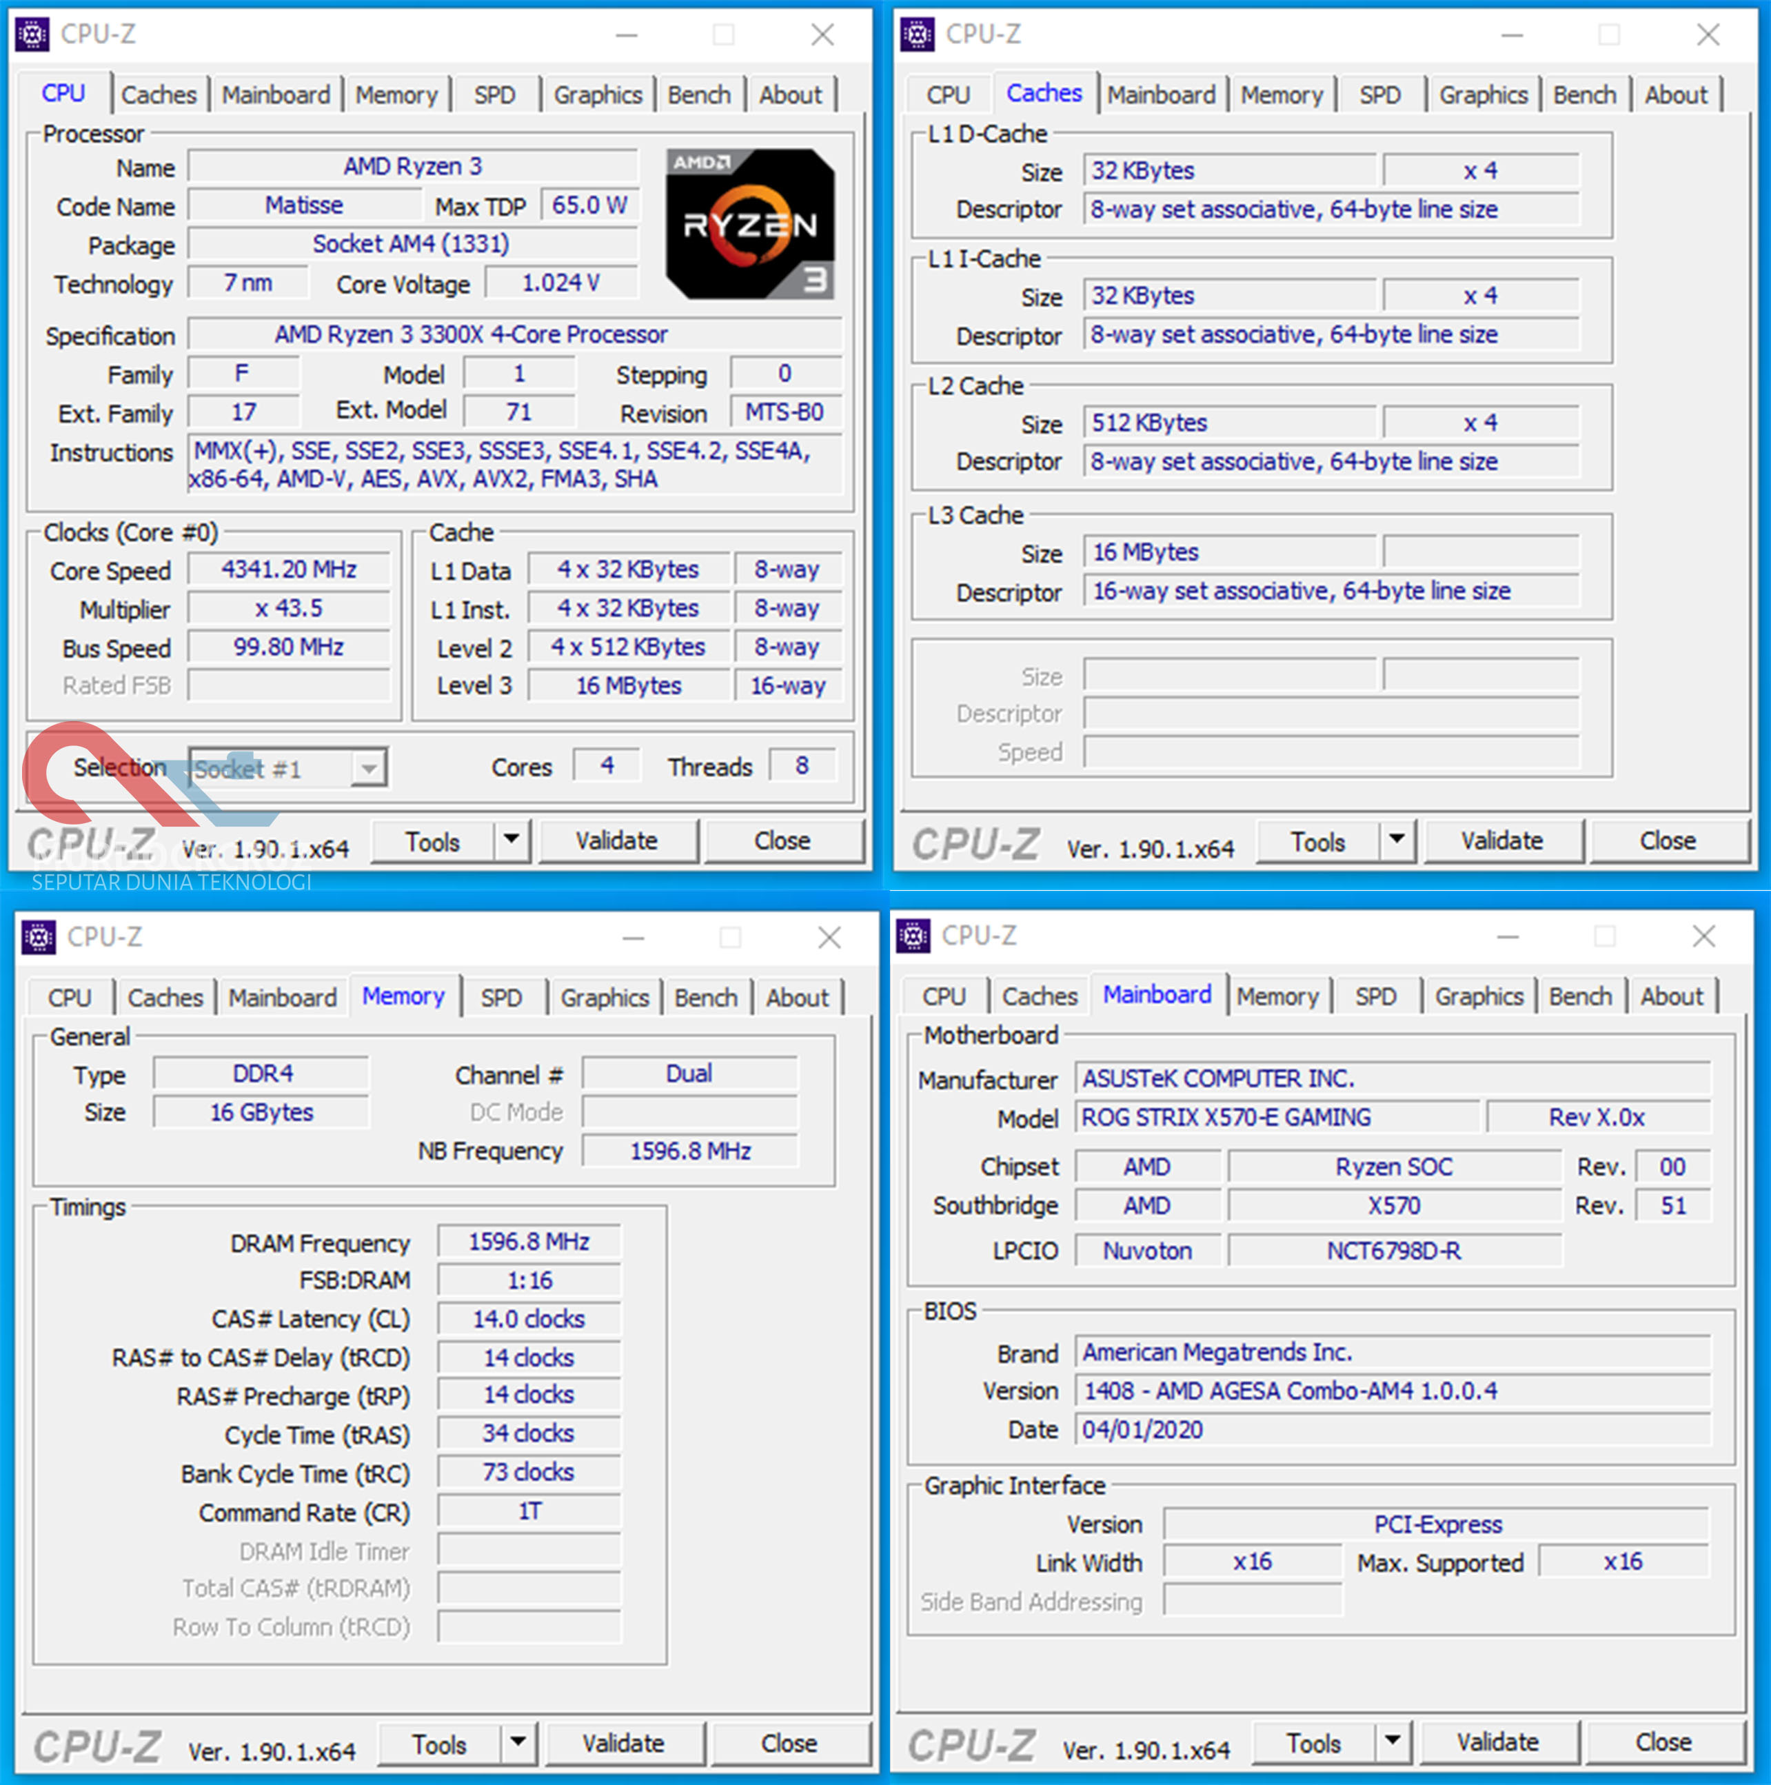Click LPCIO value NCT6798D-R
This screenshot has width=1771, height=1785.
(x=1395, y=1252)
